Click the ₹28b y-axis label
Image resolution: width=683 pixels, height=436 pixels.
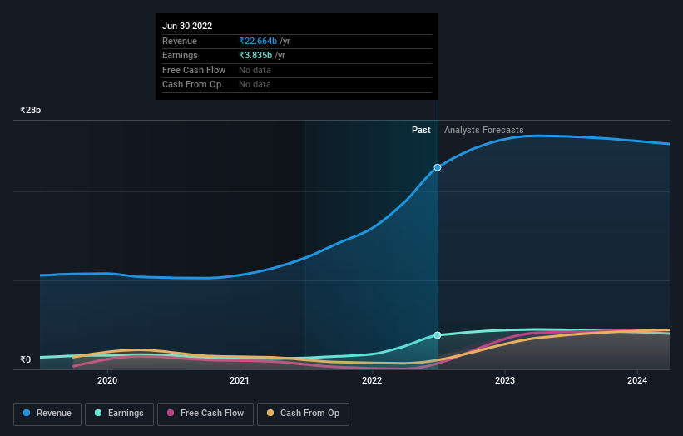pos(31,110)
